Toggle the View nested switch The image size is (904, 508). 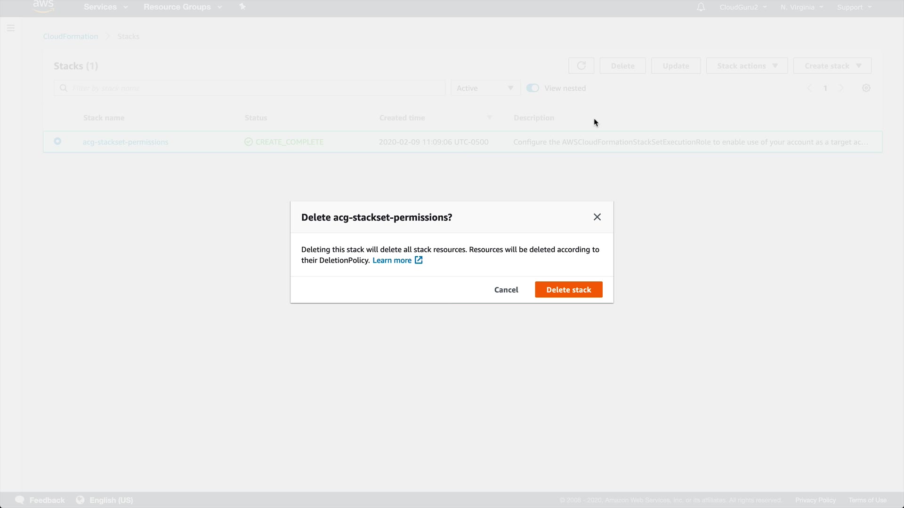click(x=533, y=88)
